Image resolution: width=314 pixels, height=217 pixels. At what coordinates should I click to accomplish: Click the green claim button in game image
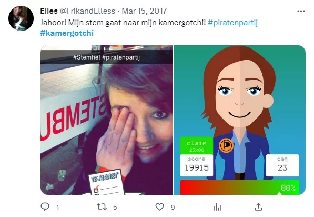[197, 146]
